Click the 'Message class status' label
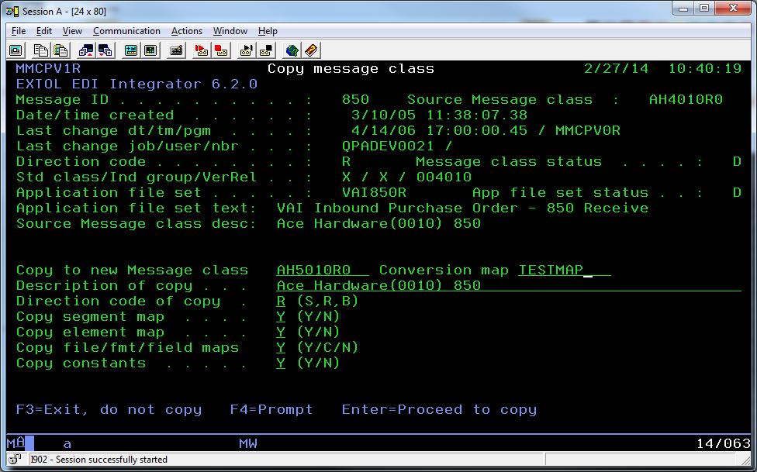The height and width of the screenshot is (472, 757). coord(509,162)
